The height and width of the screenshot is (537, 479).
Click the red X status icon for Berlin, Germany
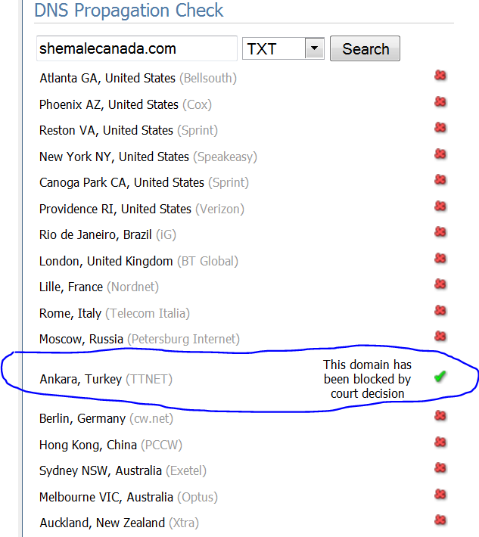(x=440, y=416)
